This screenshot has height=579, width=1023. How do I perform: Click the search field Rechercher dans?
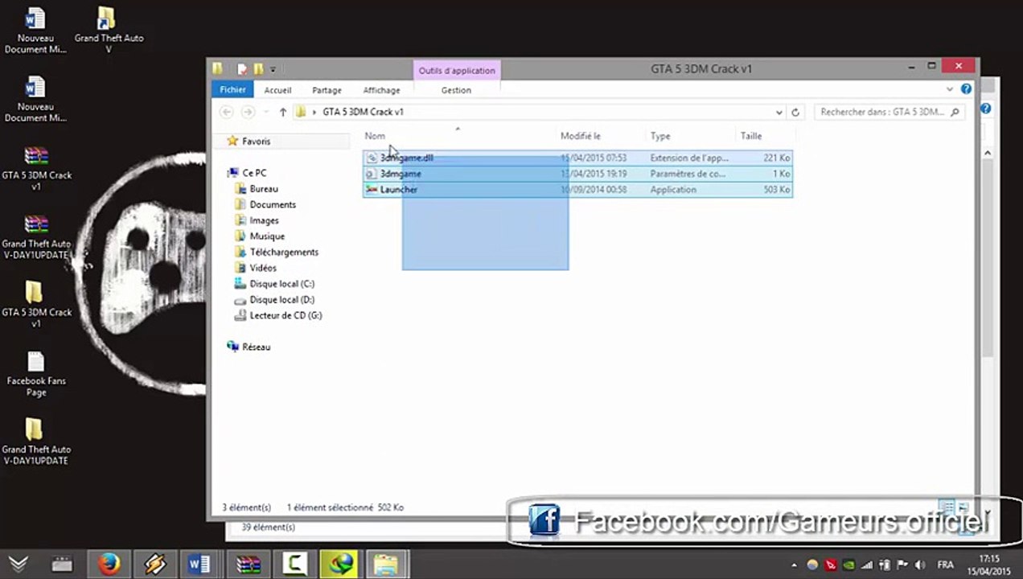pos(881,113)
